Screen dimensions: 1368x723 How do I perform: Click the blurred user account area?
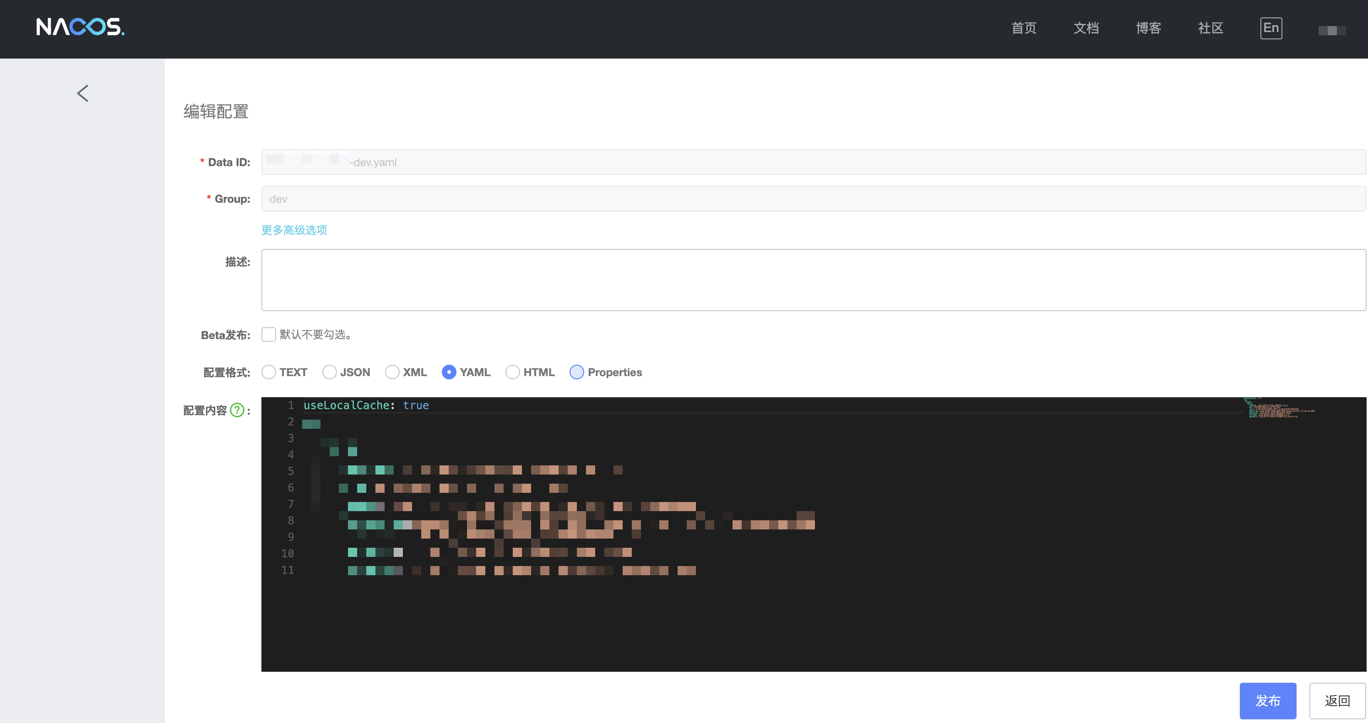tap(1332, 30)
